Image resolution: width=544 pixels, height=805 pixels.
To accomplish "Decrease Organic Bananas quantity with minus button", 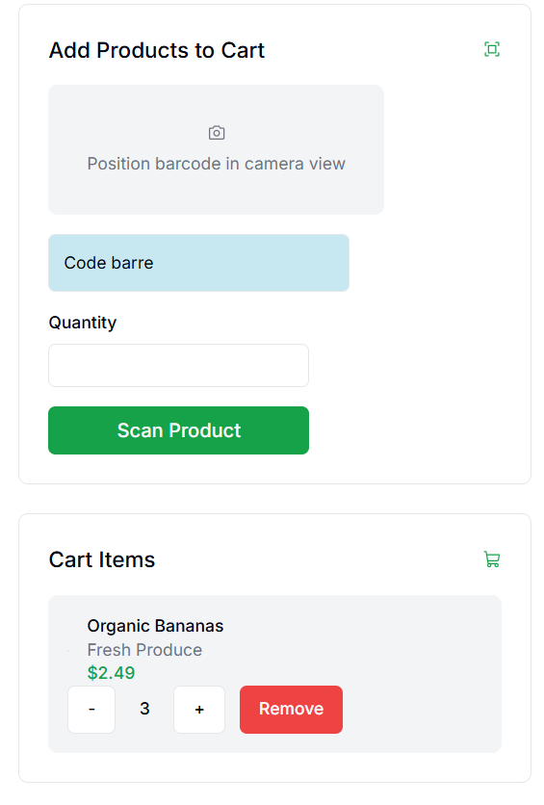I will pyautogui.click(x=91, y=710).
